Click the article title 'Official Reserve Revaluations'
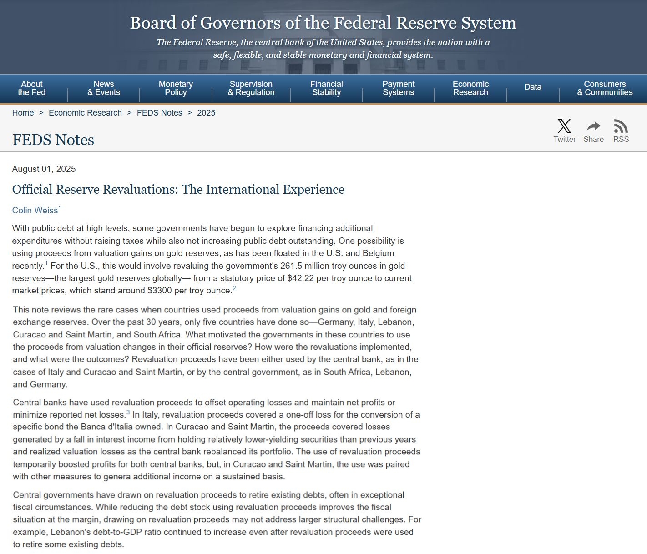Screen dimensions: 647x554 (178, 189)
